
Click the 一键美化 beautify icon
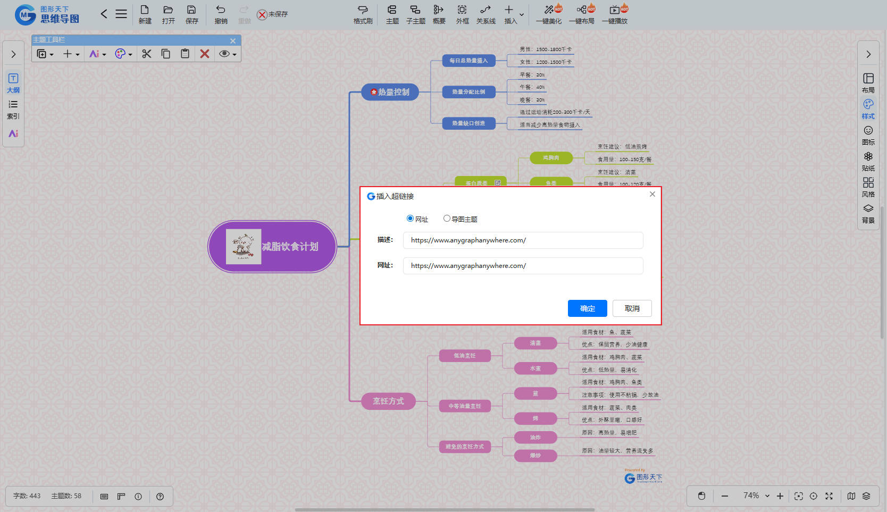[x=549, y=14]
